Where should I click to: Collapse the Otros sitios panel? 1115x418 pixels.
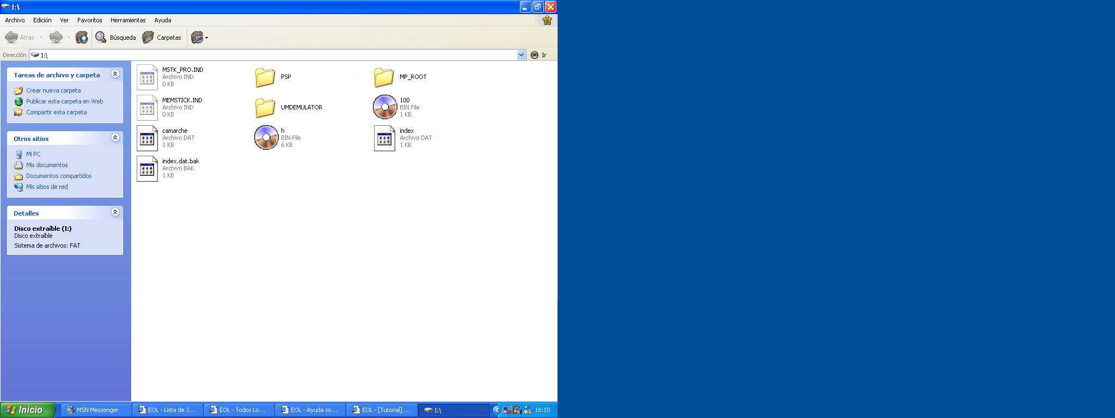pos(115,138)
